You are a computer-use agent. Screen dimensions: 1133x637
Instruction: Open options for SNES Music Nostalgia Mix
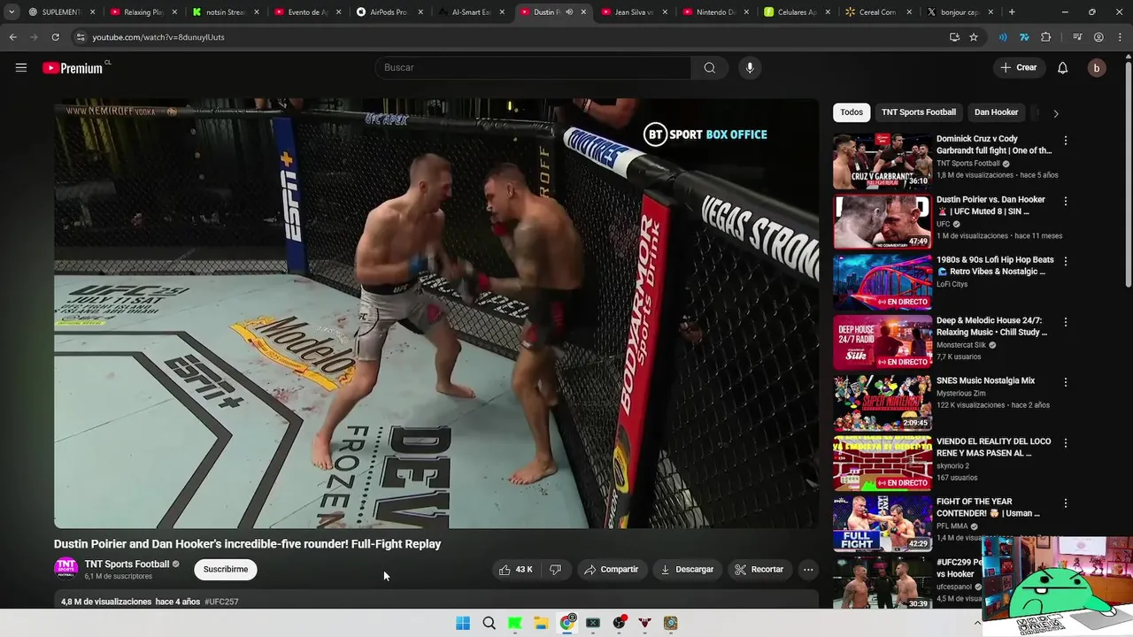1066,382
